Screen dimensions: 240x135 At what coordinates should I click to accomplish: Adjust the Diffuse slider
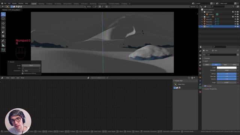(x=226, y=74)
